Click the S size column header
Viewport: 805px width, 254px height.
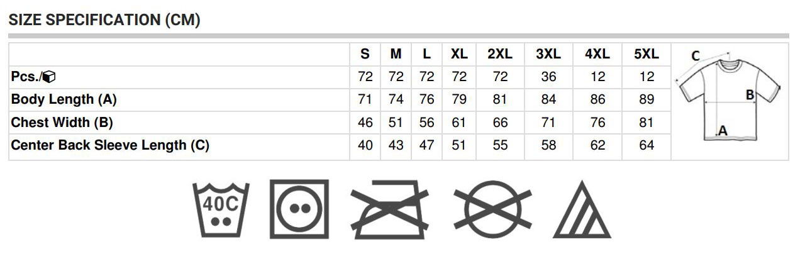[365, 54]
